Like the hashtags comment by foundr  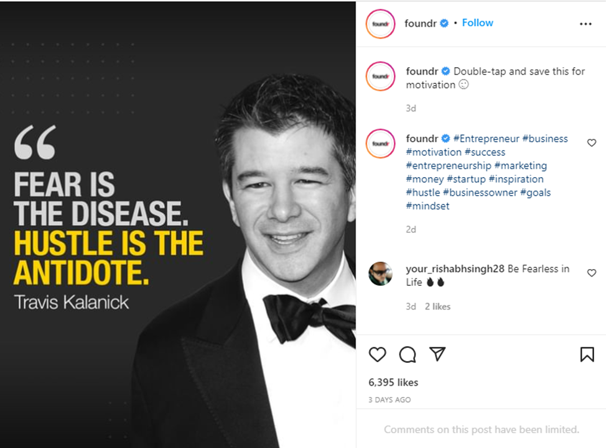pyautogui.click(x=592, y=143)
